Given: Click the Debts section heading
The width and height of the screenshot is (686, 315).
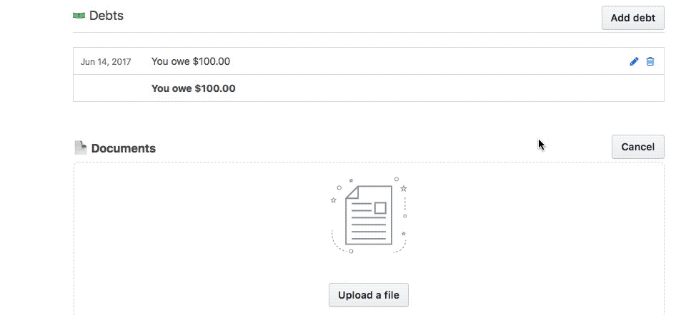Looking at the screenshot, I should [106, 16].
